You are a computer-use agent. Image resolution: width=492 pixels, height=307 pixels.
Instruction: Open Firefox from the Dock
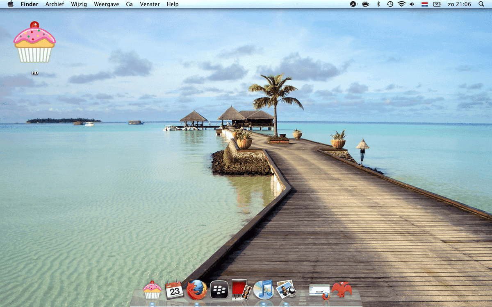(x=197, y=290)
